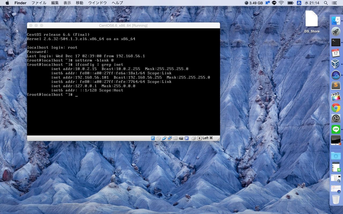The image size is (343, 214).
Task: Click the 'setterm -blank 0' command text
Action: 94,60
